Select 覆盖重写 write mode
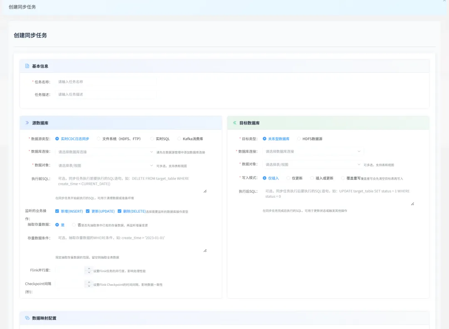 [343, 178]
